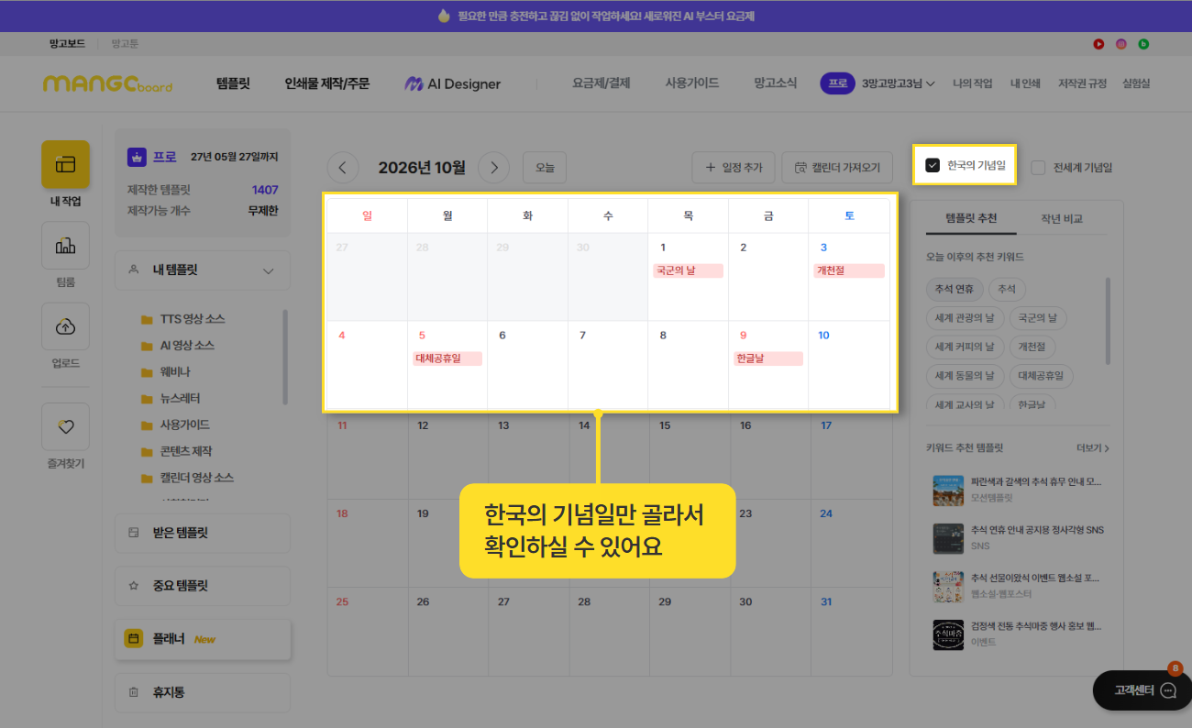Click the MANGOboard logo
Screen dimensions: 1192x728
[x=107, y=83]
